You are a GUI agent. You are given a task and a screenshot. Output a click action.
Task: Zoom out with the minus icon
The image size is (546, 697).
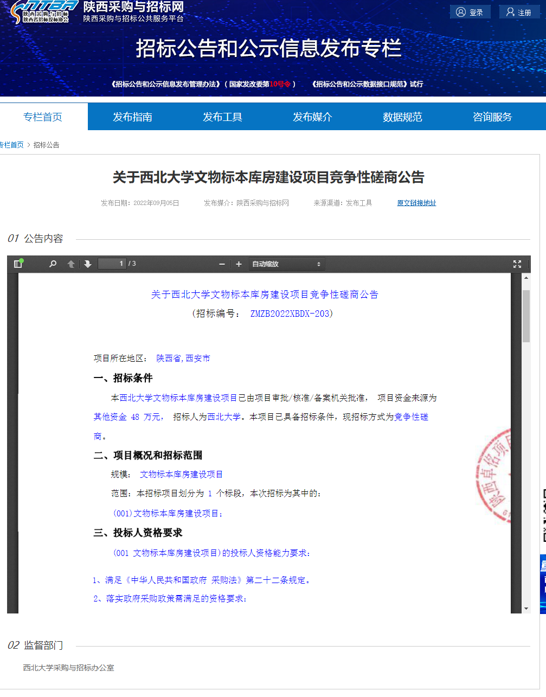coord(222,264)
